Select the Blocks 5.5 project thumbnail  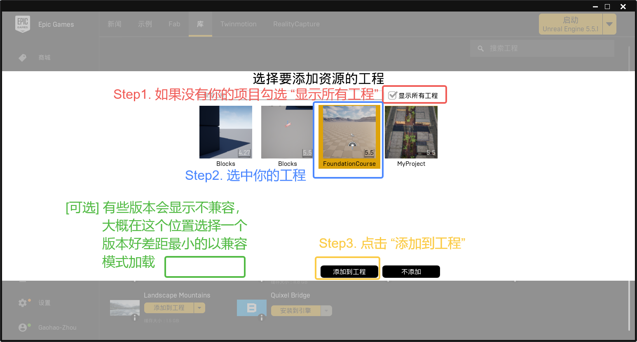point(287,132)
